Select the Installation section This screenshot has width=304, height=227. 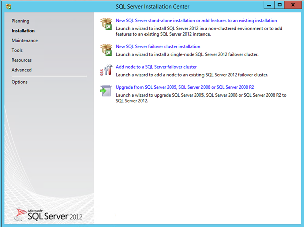click(23, 31)
